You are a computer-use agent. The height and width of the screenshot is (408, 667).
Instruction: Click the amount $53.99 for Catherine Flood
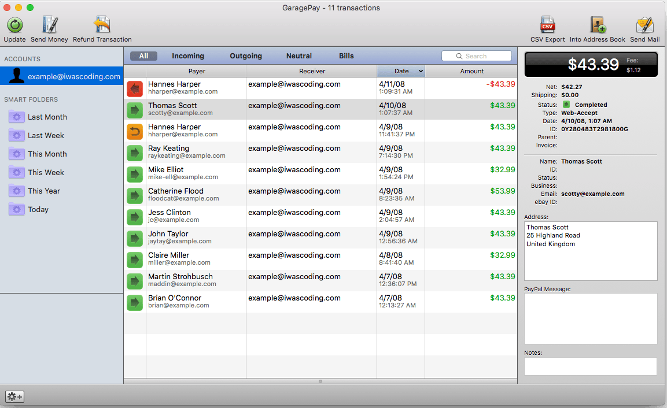coord(502,191)
